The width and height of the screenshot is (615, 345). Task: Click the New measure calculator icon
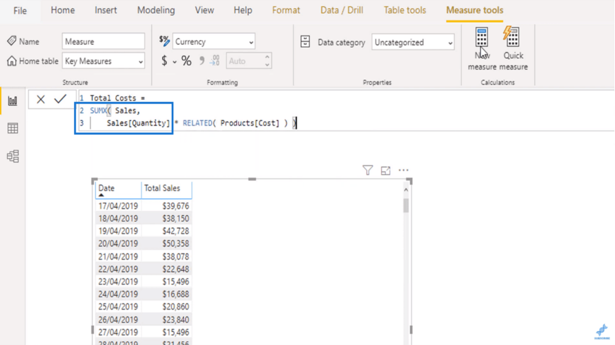click(x=482, y=37)
